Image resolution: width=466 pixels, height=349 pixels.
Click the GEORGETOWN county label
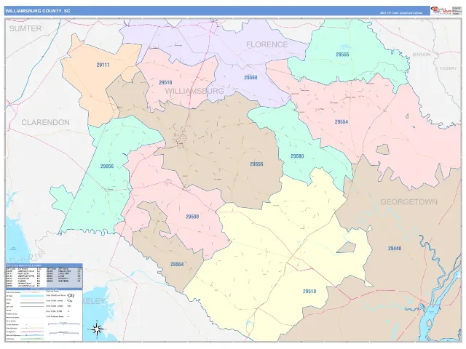point(409,202)
